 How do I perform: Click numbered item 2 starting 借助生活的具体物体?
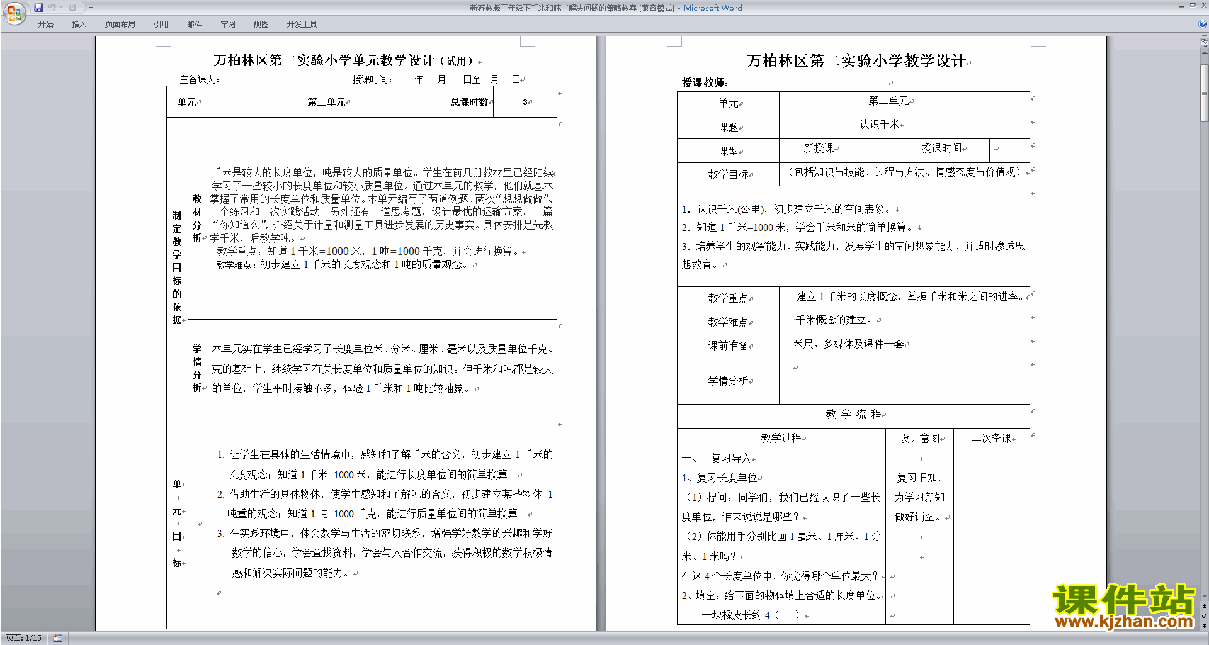point(385,504)
